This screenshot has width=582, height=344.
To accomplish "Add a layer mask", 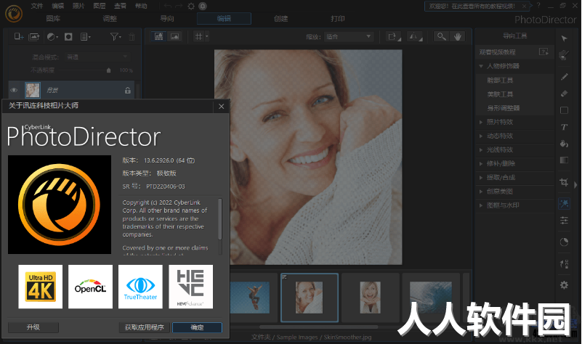I will click(68, 36).
